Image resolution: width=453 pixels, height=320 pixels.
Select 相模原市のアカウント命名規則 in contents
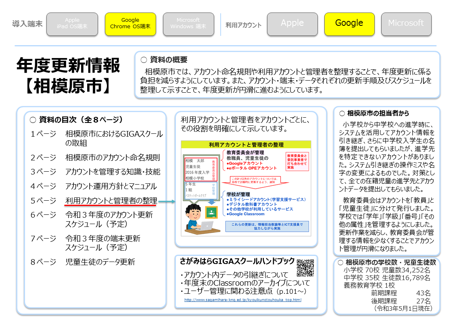113,158
